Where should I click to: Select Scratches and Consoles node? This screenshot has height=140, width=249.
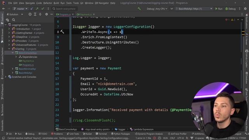[x=24, y=77]
